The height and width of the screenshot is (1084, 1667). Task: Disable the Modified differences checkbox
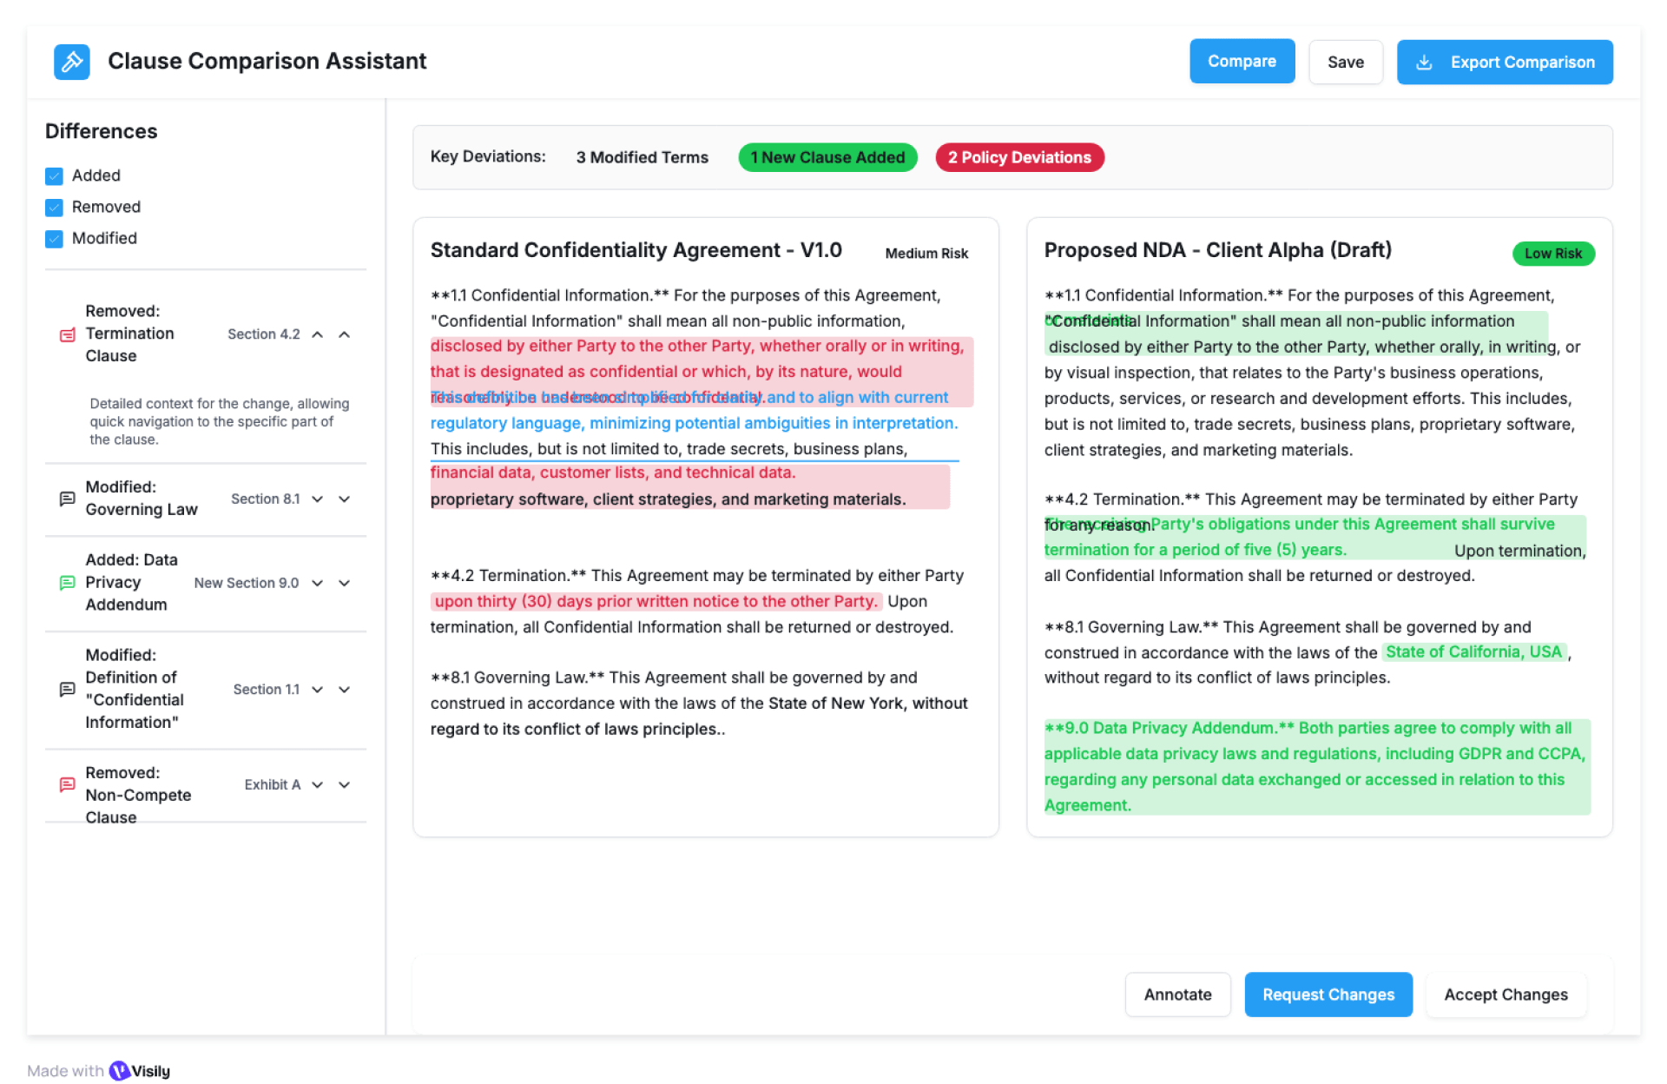tap(54, 239)
